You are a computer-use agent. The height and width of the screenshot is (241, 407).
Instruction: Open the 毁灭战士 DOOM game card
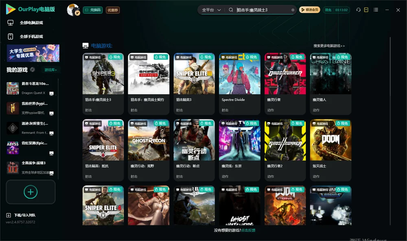click(330, 150)
